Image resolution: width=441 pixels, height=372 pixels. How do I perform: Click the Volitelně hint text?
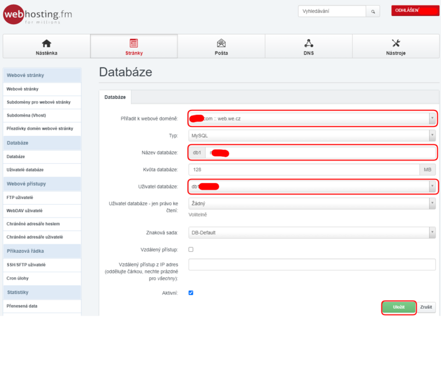click(x=198, y=215)
